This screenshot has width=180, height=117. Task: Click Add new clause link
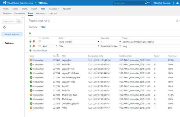click(x=40, y=51)
